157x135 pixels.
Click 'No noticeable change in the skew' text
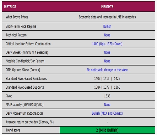[x=107, y=70]
